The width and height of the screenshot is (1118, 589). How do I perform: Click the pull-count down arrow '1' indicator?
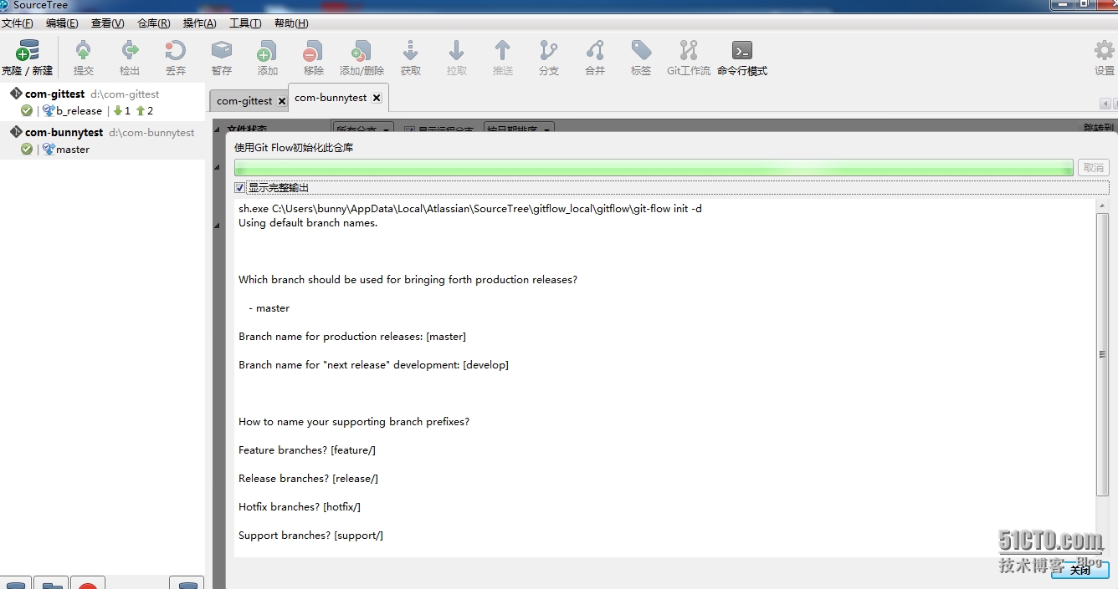(x=122, y=110)
